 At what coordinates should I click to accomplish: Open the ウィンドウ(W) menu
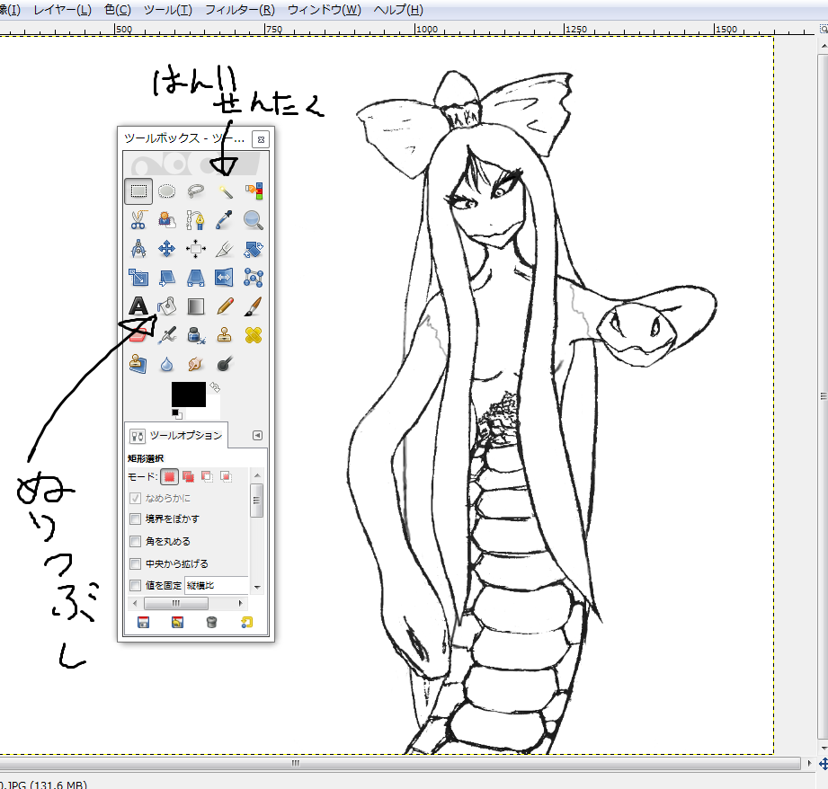pos(325,10)
